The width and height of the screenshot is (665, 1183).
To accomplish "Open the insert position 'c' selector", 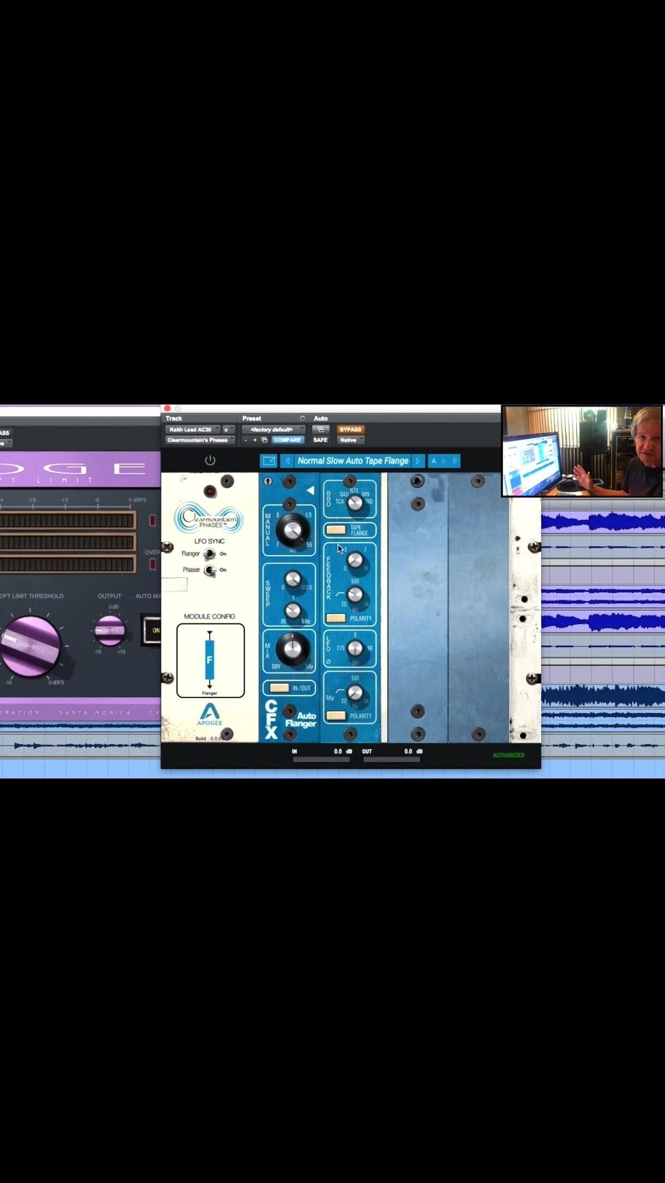I will [229, 430].
